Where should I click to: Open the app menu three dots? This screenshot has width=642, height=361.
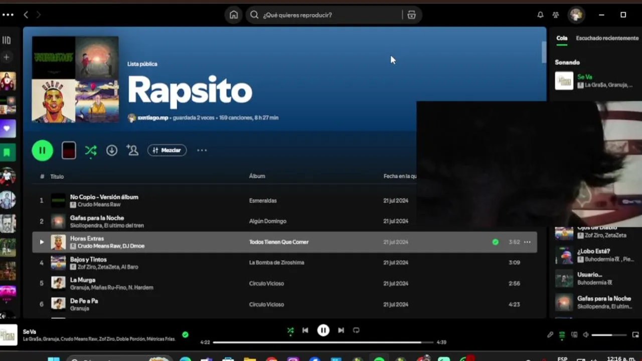click(x=8, y=15)
